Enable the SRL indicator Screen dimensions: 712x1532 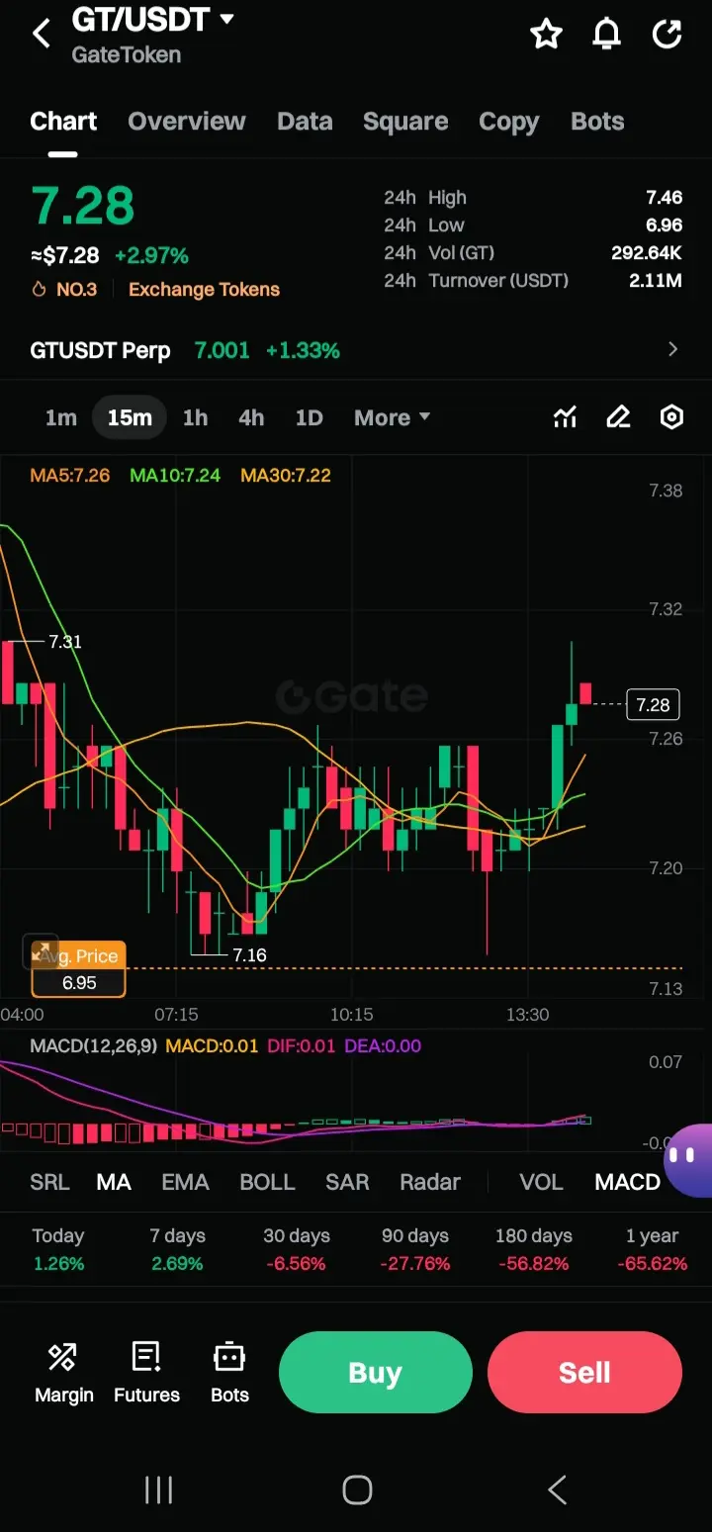49,1182
